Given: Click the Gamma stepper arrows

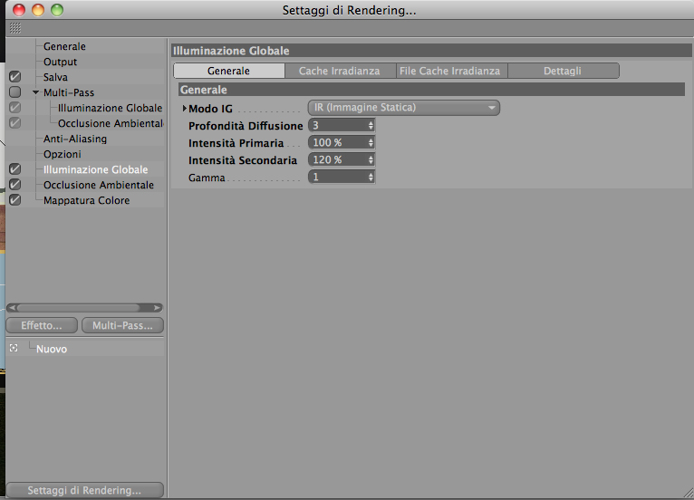Looking at the screenshot, I should coord(371,178).
